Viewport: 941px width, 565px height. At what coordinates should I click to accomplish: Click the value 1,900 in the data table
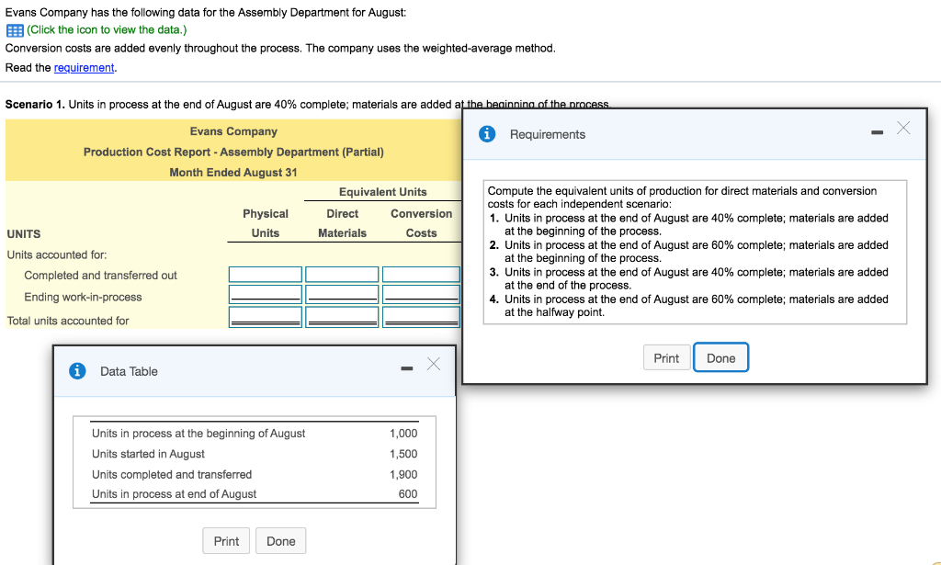403,474
